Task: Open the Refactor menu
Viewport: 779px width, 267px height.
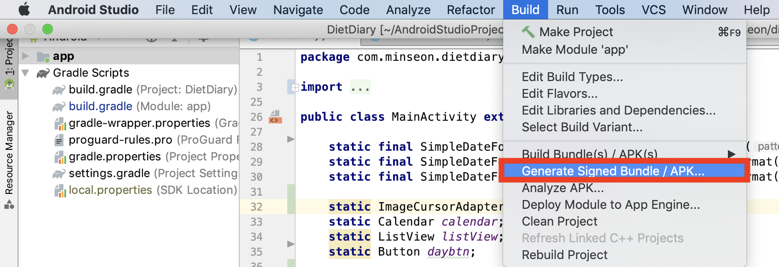Action: point(471,10)
